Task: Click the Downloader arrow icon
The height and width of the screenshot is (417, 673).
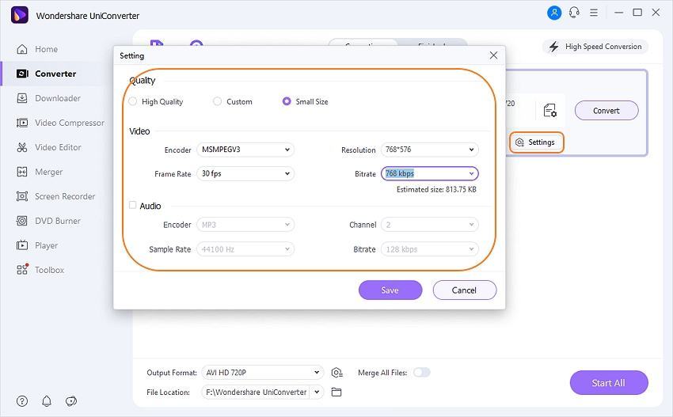Action: (22, 98)
